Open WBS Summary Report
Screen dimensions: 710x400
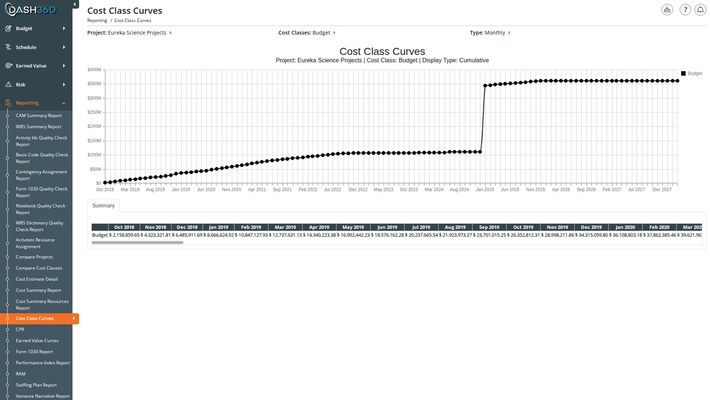(x=39, y=127)
